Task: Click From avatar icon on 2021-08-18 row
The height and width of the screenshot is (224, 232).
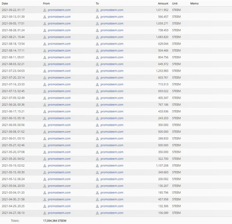Action: point(45,44)
